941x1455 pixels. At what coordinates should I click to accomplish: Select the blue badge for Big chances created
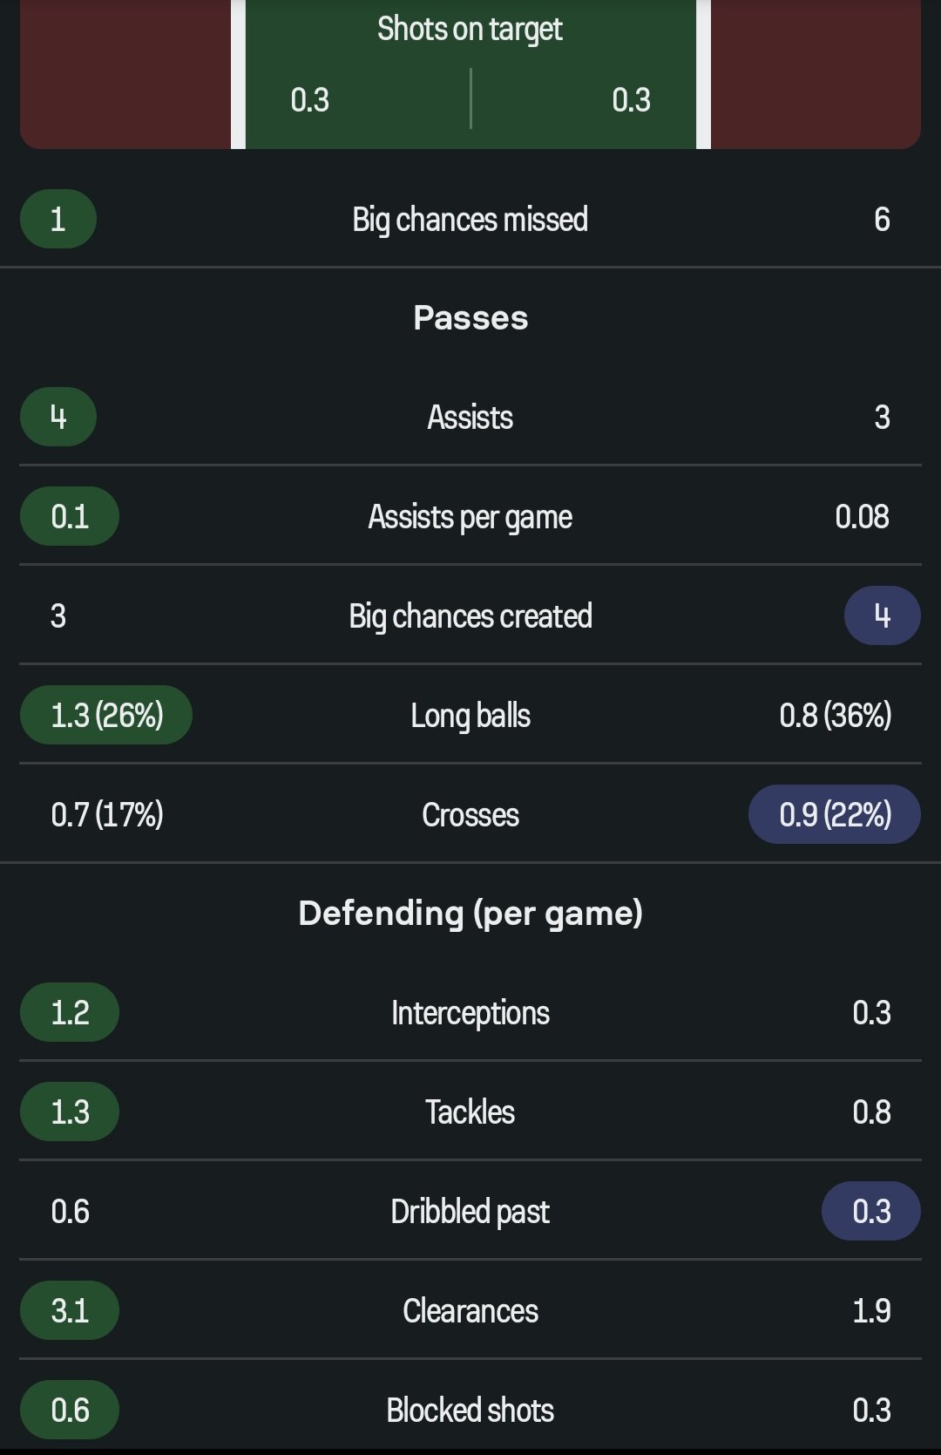coord(882,615)
